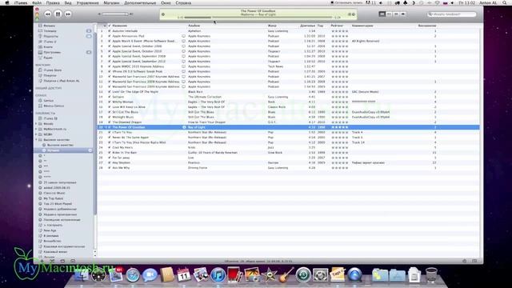Skip to next track button
Viewport: 512px width, 288px height.
tap(68, 14)
